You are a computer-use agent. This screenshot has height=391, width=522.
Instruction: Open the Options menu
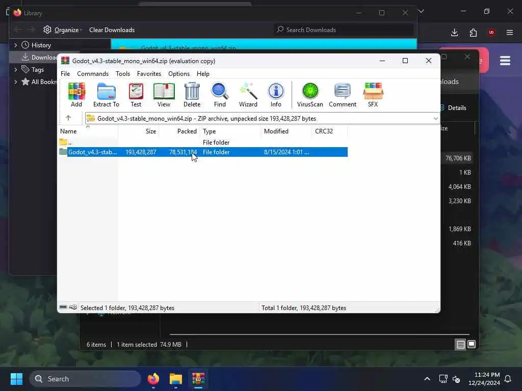(x=179, y=74)
